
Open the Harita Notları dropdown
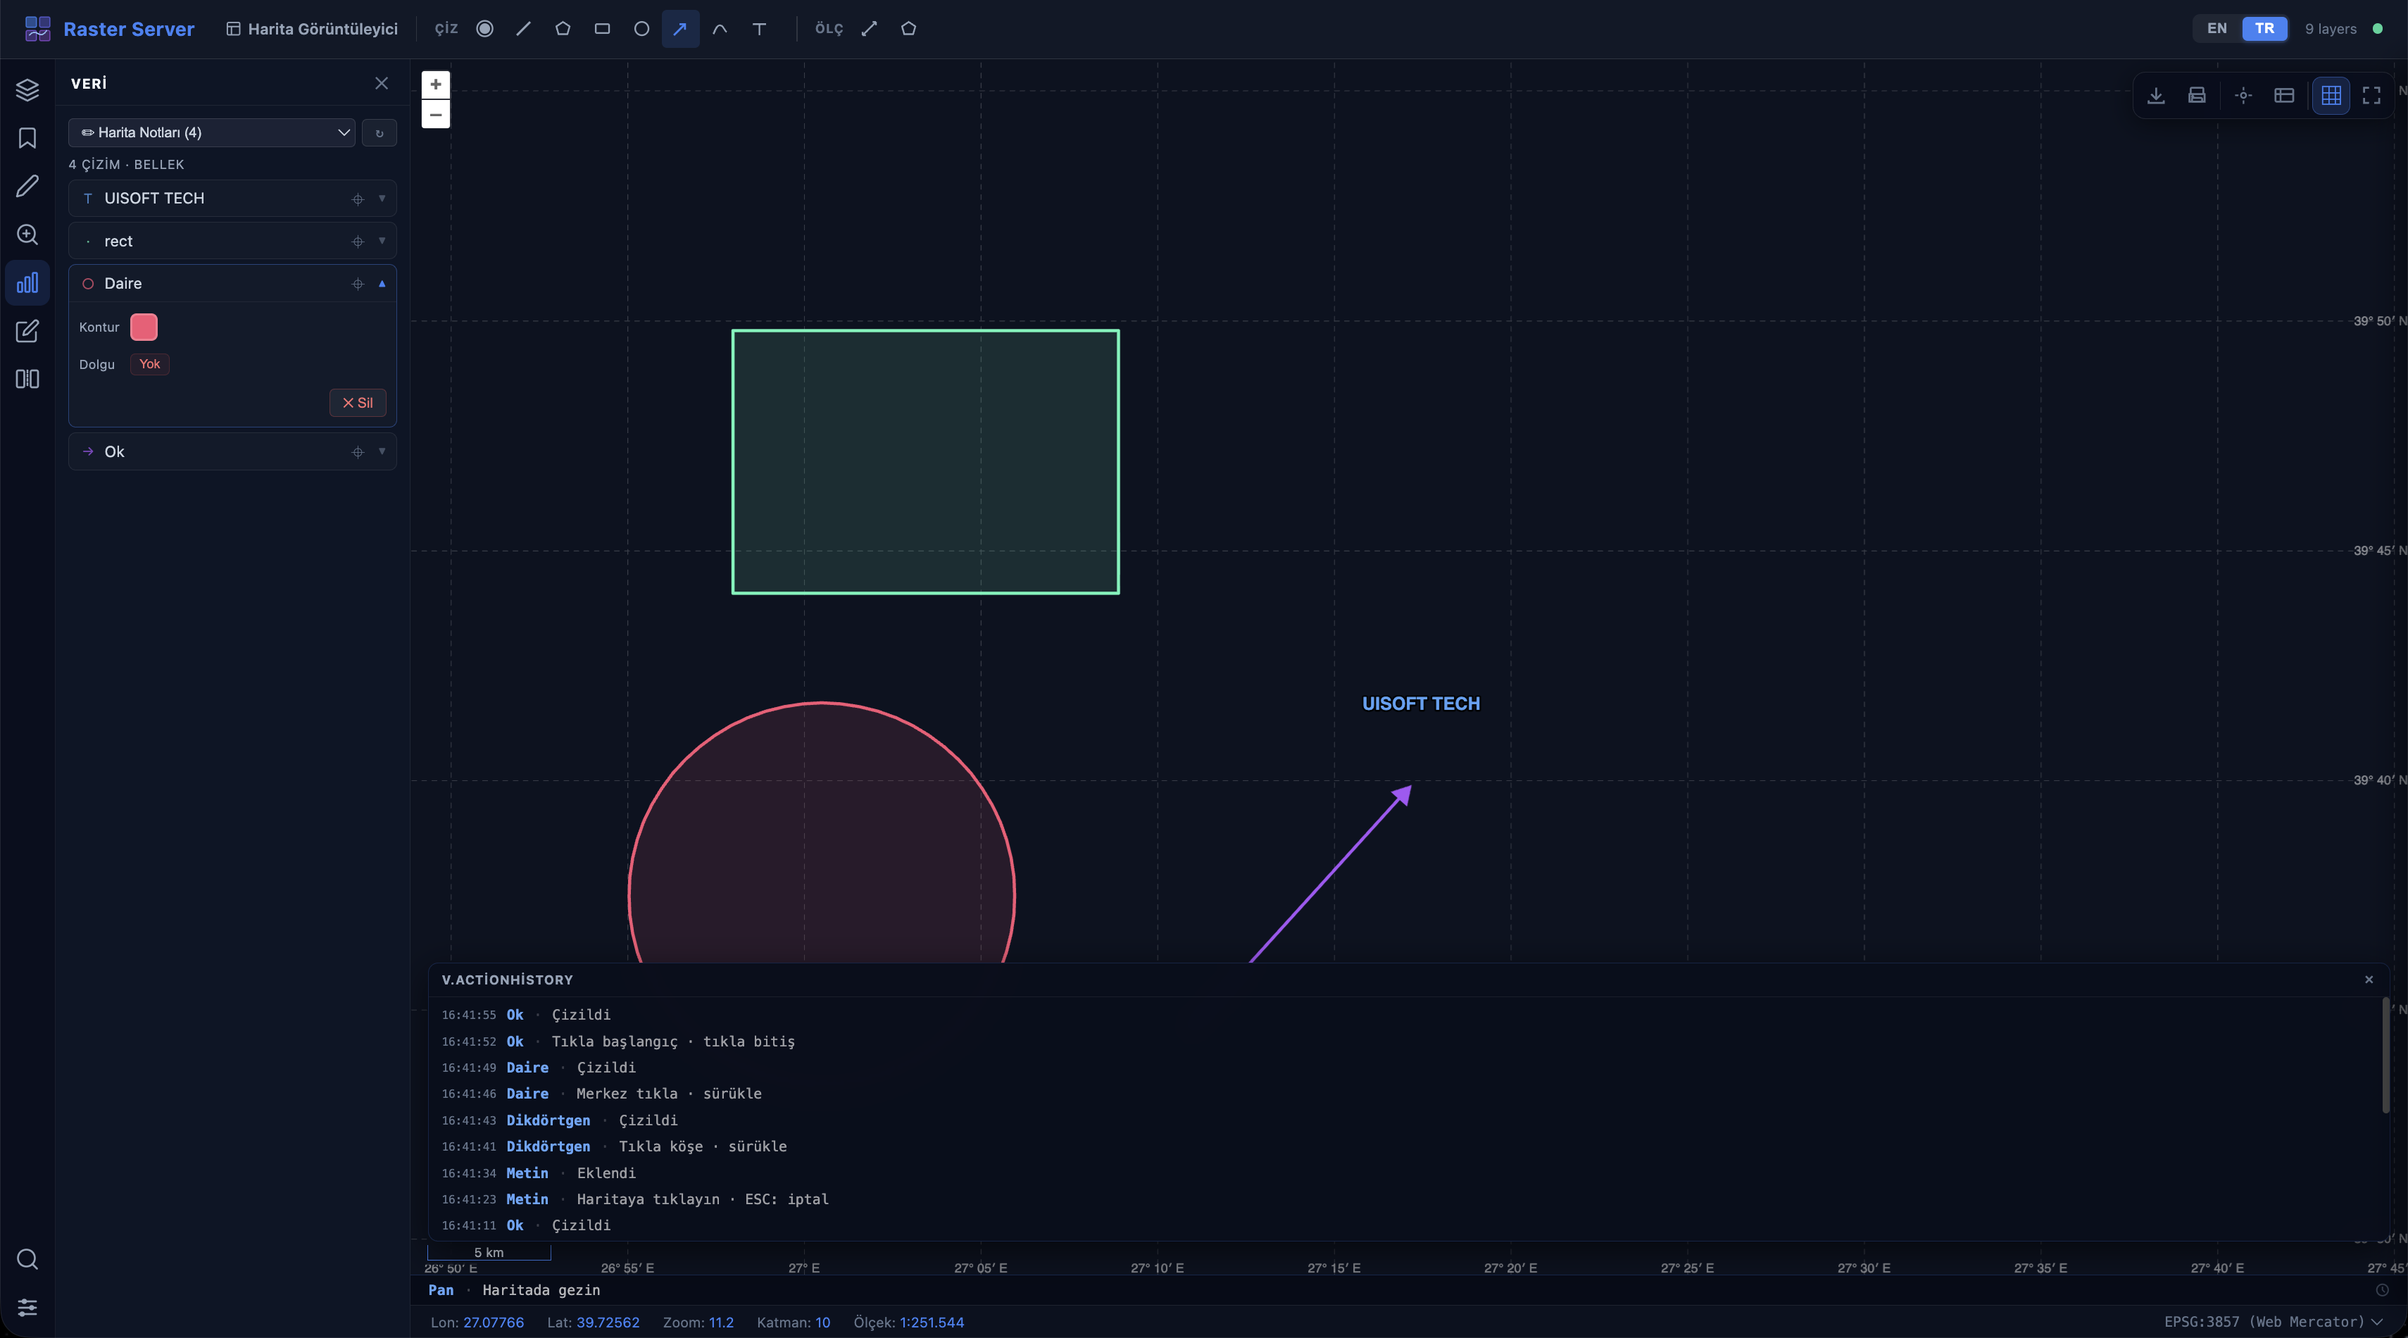pos(212,133)
